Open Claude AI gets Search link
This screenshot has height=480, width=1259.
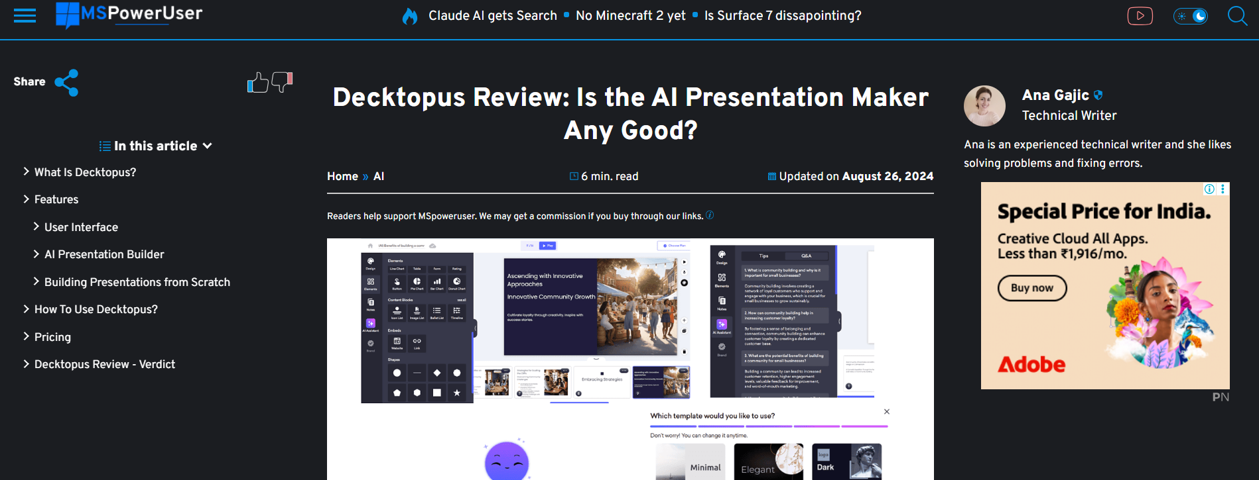493,15
